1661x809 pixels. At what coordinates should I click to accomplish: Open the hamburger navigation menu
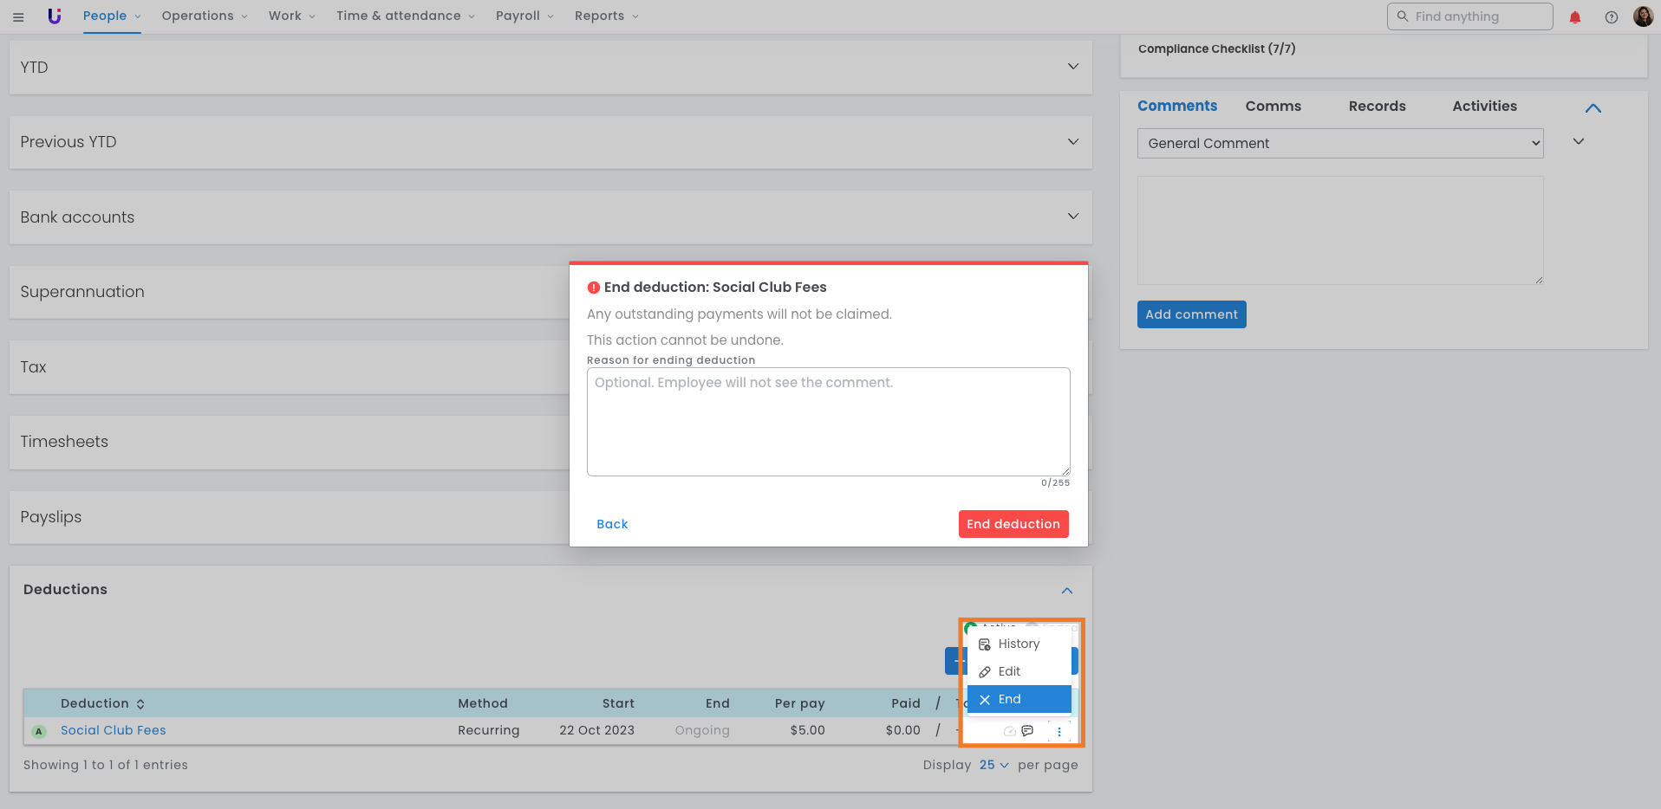[18, 16]
